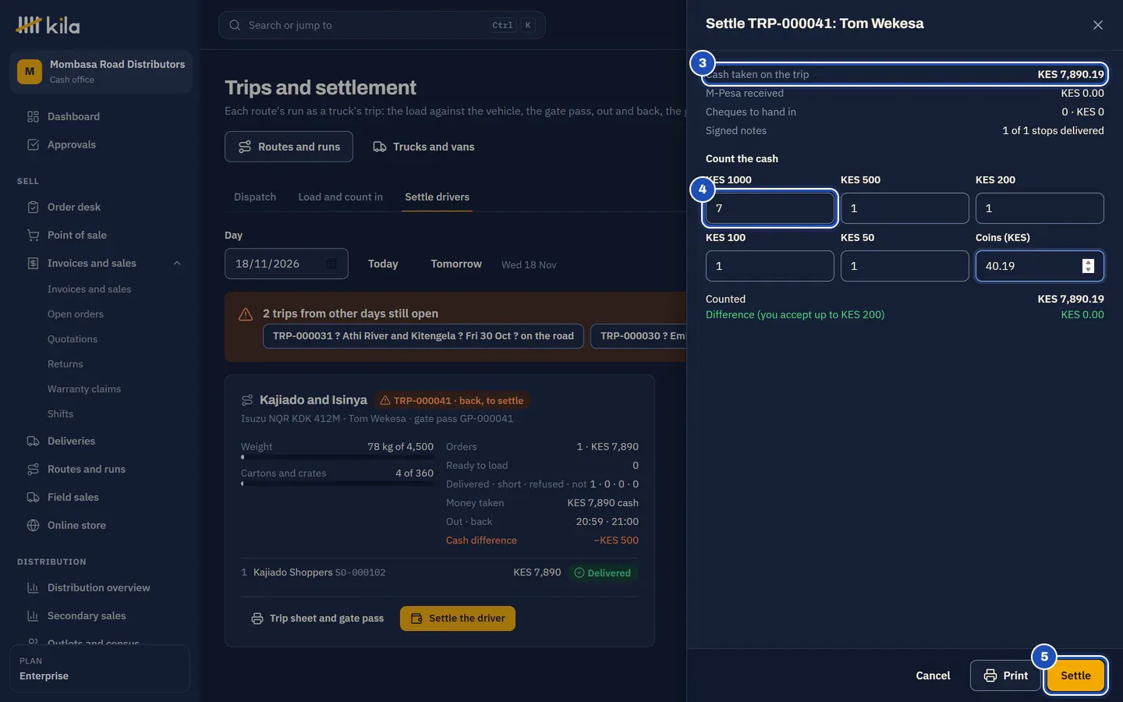Click the Coins field stepper arrows

(1088, 266)
